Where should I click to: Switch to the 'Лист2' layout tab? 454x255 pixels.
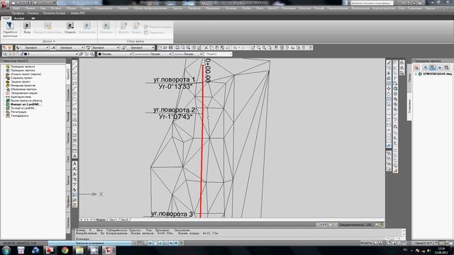point(124,220)
